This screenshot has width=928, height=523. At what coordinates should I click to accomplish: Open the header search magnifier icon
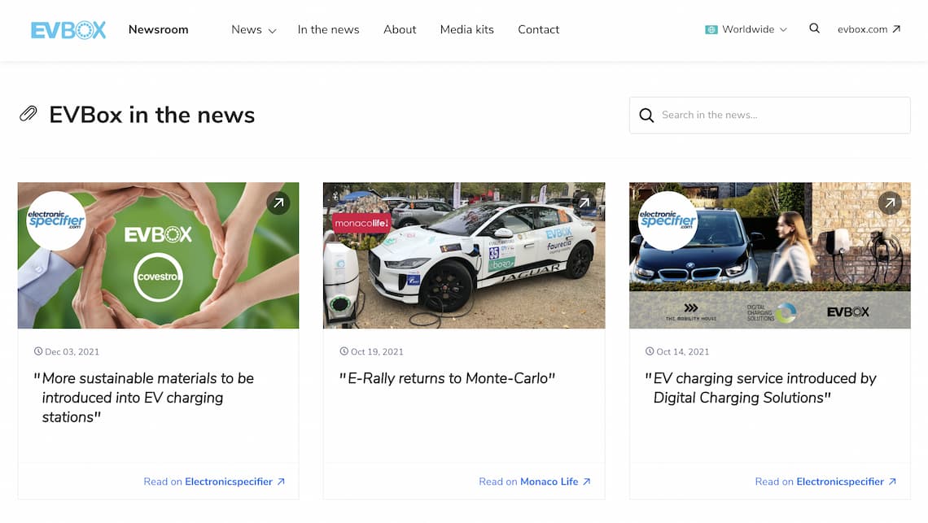814,28
